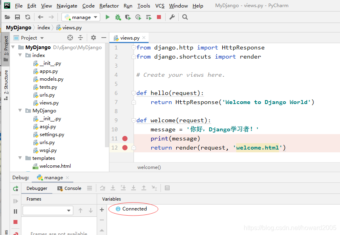Click the Step Into My Code icon

click(x=123, y=188)
